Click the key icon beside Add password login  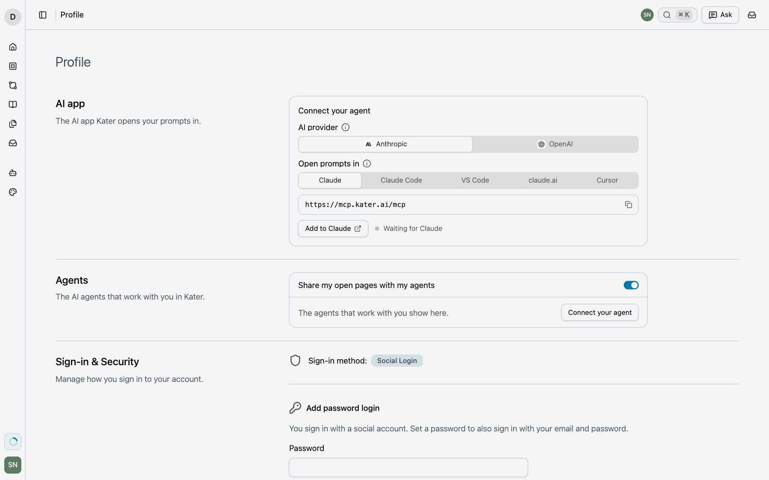[x=295, y=408]
